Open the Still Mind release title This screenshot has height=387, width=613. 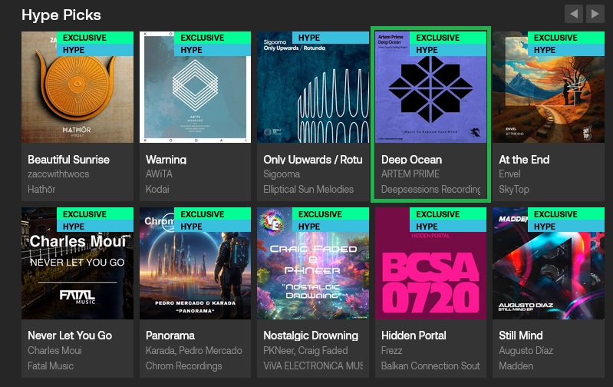[x=521, y=336]
